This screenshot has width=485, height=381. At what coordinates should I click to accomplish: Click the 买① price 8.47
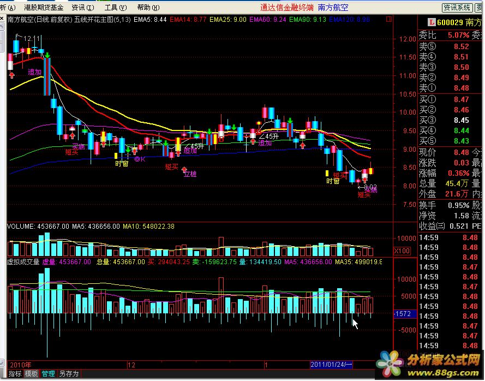(461, 100)
